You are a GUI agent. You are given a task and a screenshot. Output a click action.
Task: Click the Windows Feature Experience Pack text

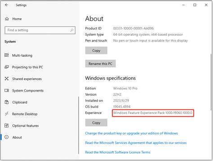pyautogui.click(x=153, y=113)
